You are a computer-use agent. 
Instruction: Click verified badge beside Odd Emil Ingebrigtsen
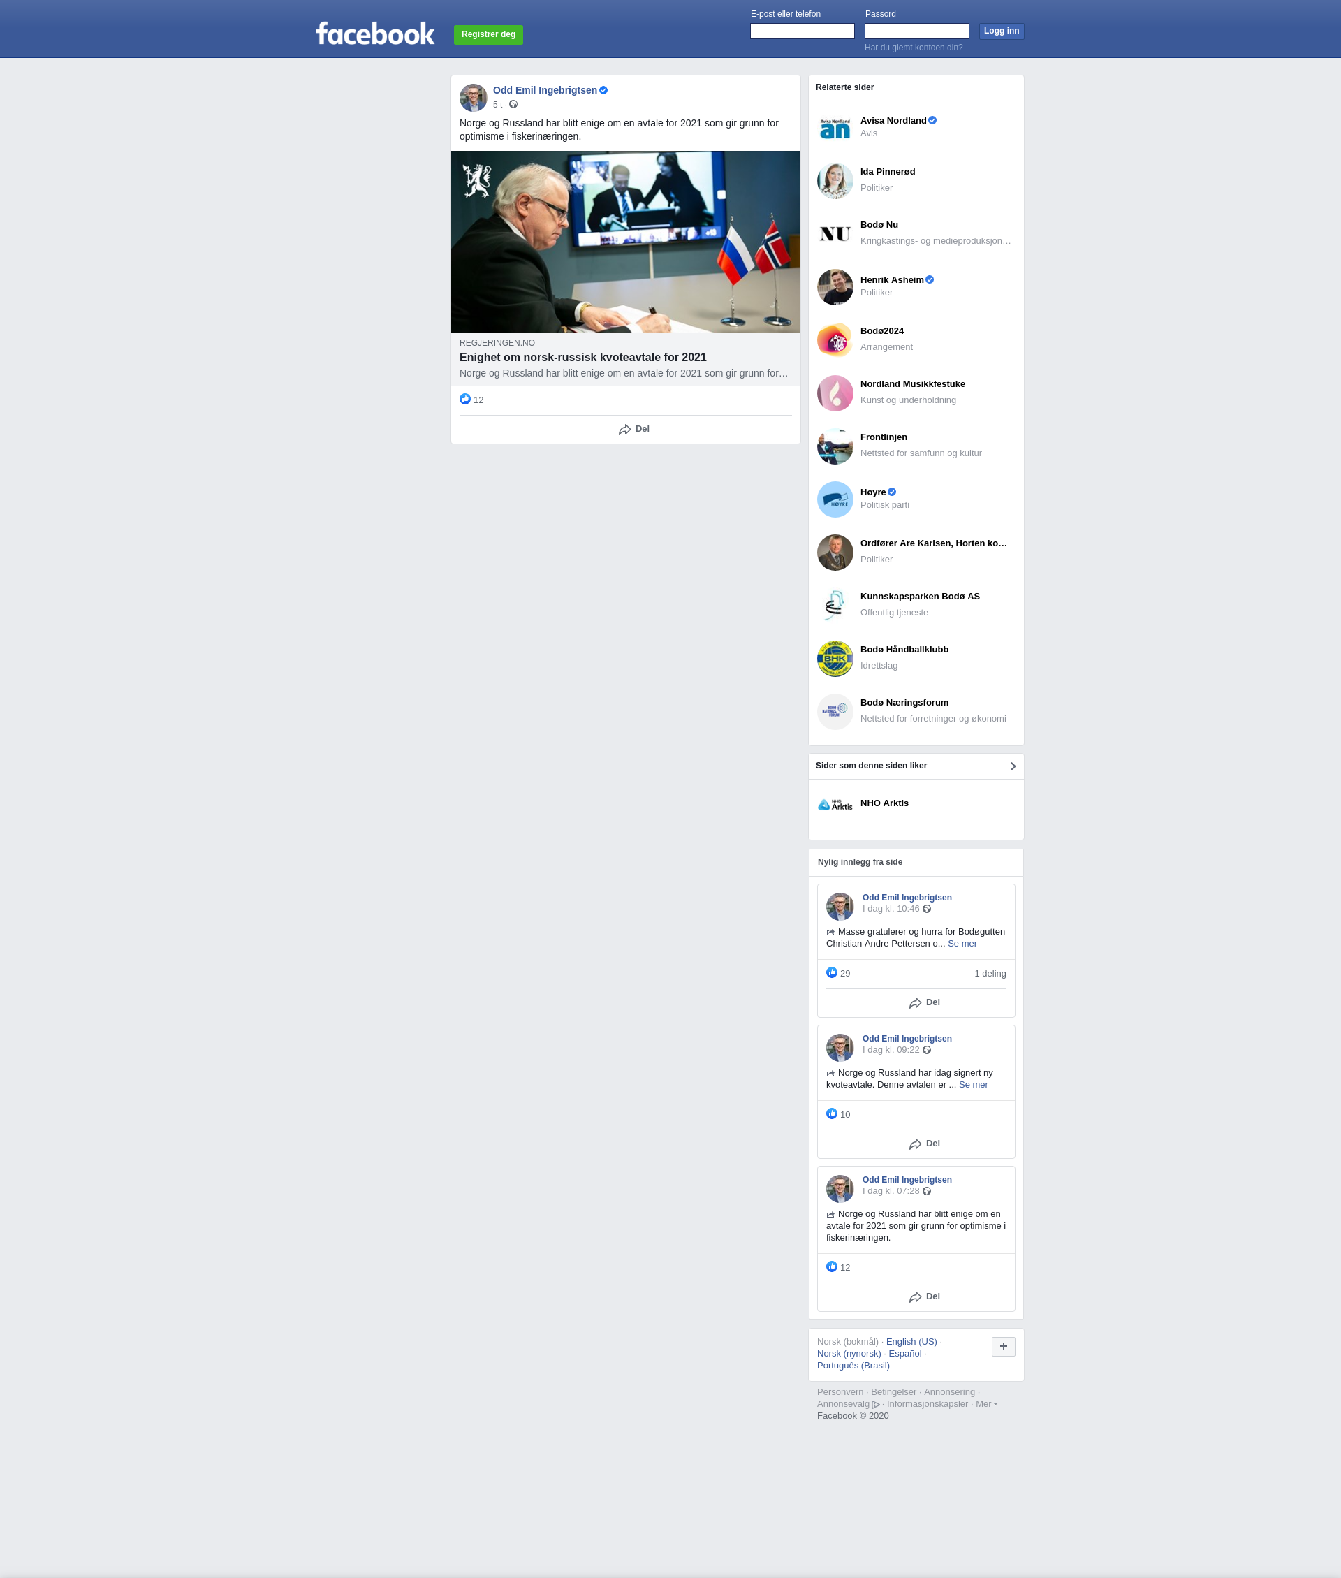(x=603, y=90)
